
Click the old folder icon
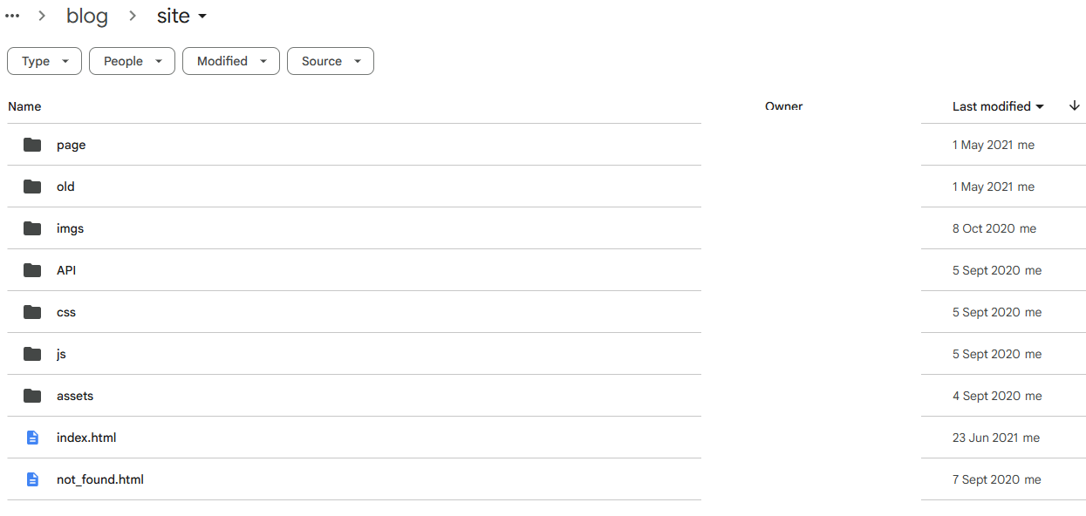pos(32,187)
